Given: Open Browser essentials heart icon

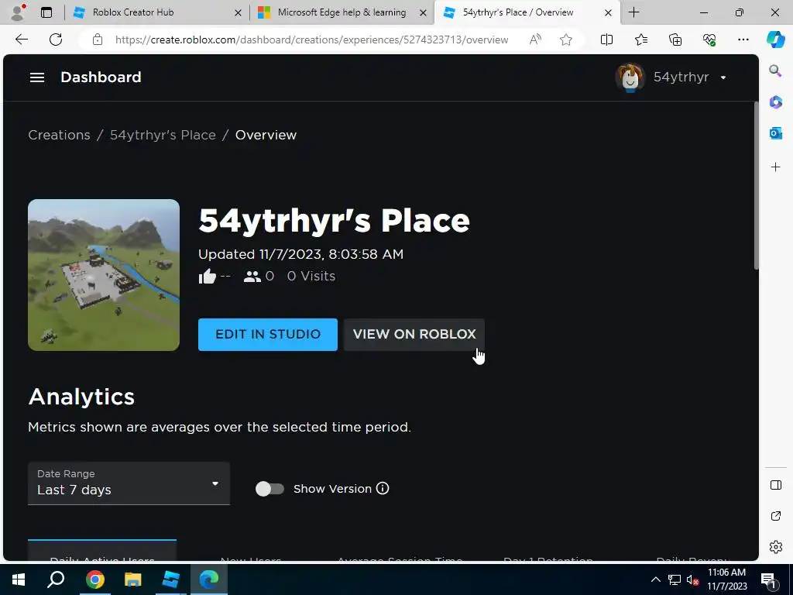Looking at the screenshot, I should pyautogui.click(x=709, y=40).
